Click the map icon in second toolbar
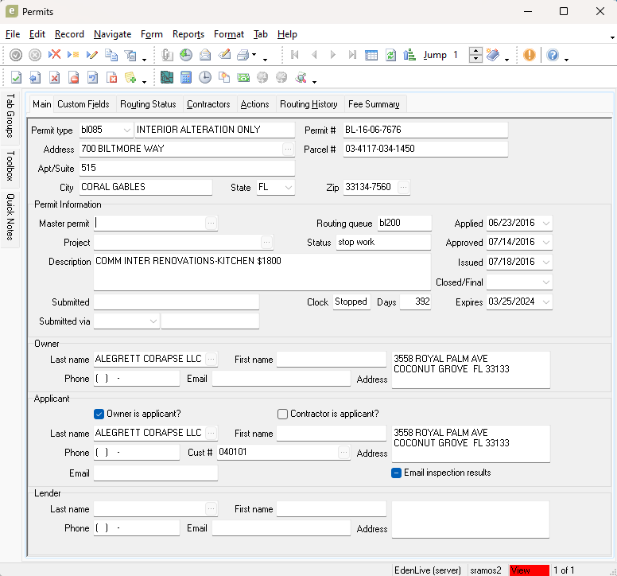 [167, 77]
